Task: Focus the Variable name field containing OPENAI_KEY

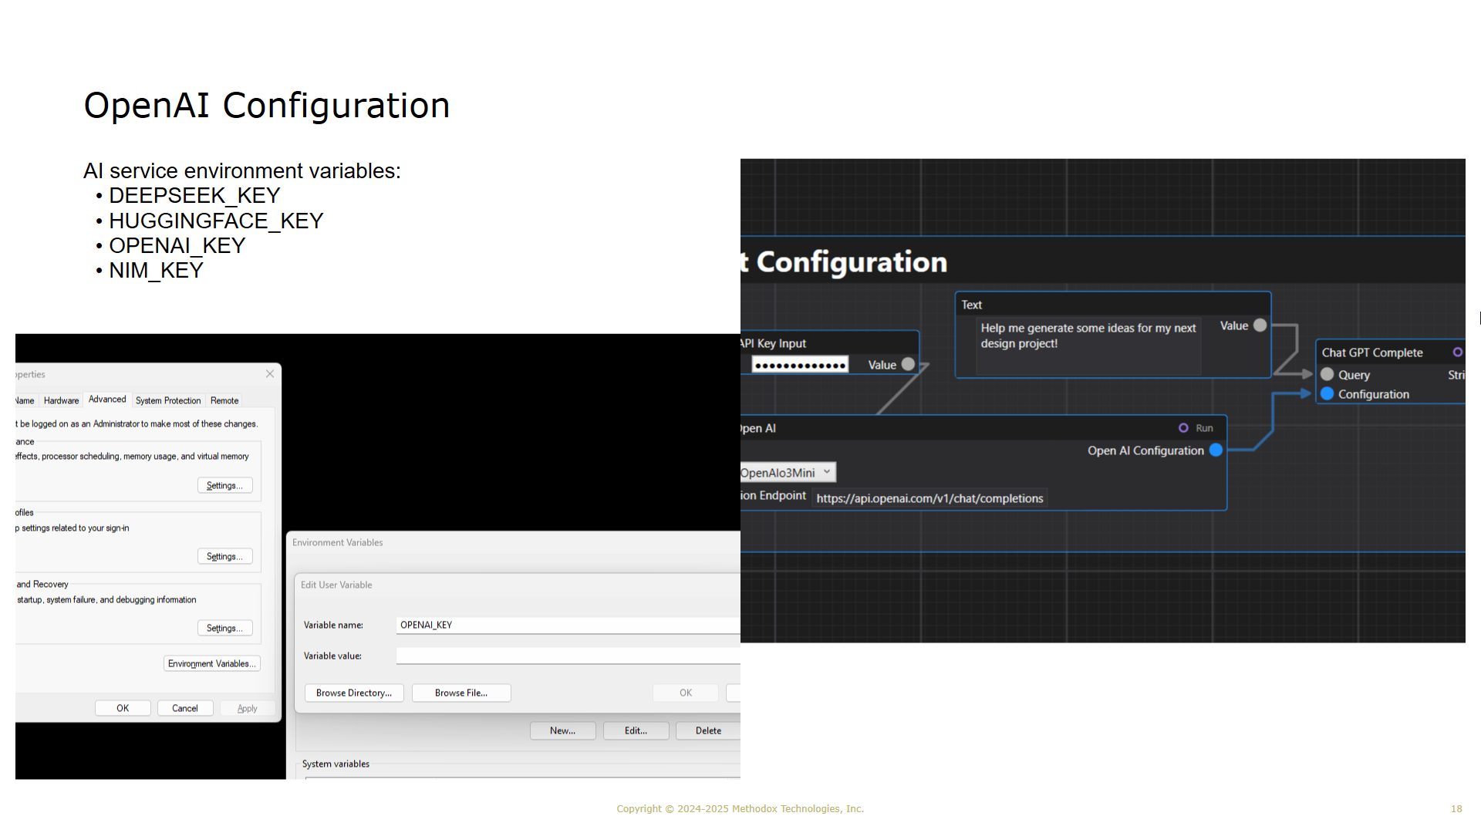Action: (568, 625)
